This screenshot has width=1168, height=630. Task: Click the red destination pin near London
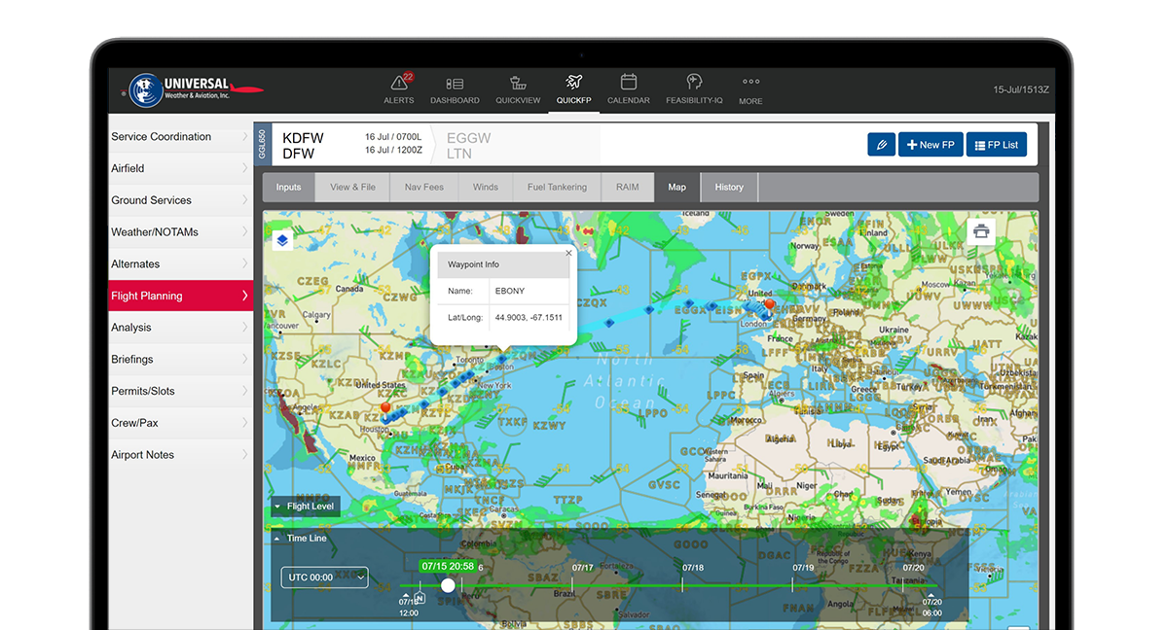pos(769,306)
